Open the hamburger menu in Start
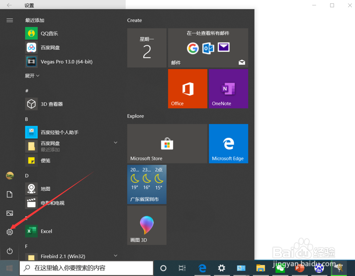This screenshot has width=355, height=276. 10,20
